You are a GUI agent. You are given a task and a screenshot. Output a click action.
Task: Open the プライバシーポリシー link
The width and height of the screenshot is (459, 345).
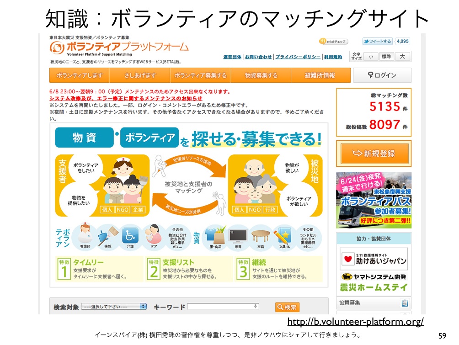coord(298,57)
